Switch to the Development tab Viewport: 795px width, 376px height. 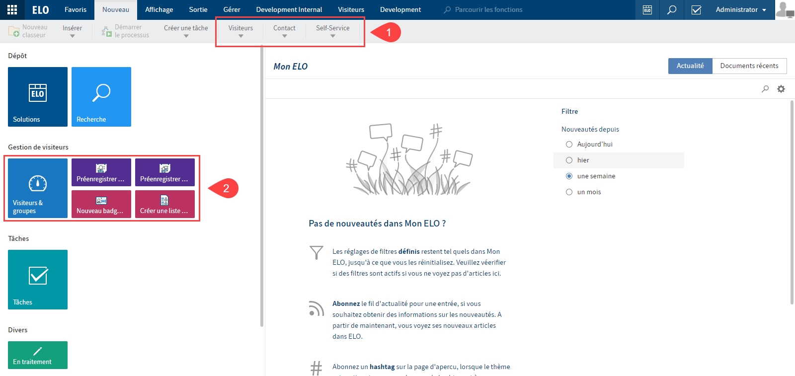coord(400,10)
